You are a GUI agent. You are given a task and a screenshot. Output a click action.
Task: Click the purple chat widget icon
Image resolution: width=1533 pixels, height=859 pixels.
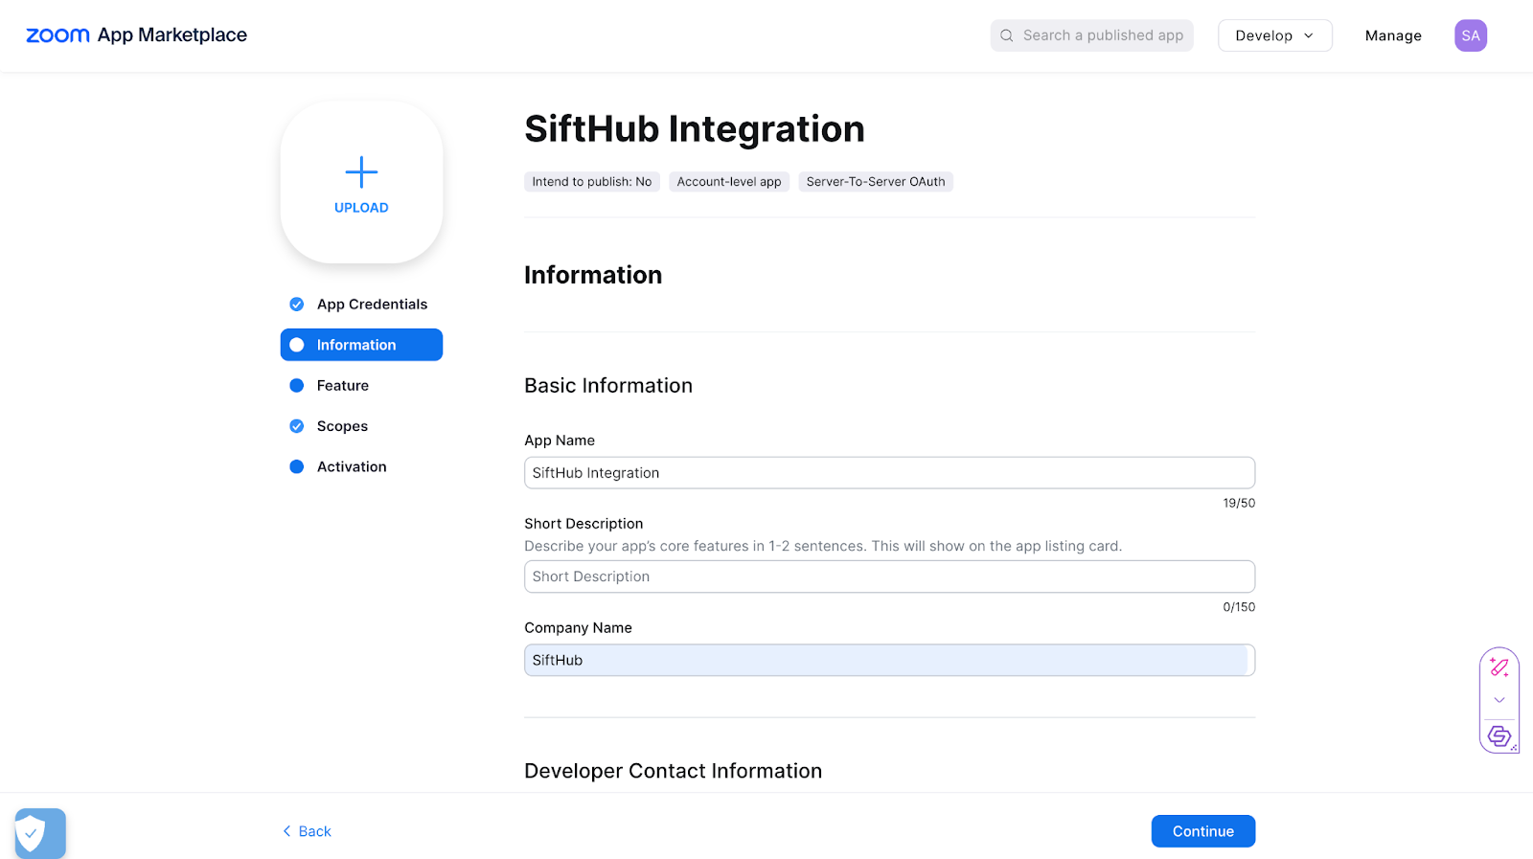point(1499,735)
